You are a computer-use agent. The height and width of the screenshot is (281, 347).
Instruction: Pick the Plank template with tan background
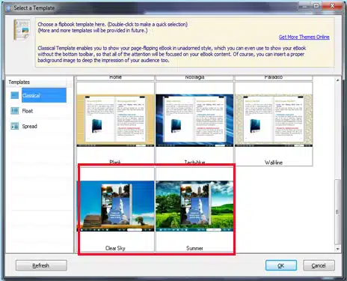(x=115, y=121)
